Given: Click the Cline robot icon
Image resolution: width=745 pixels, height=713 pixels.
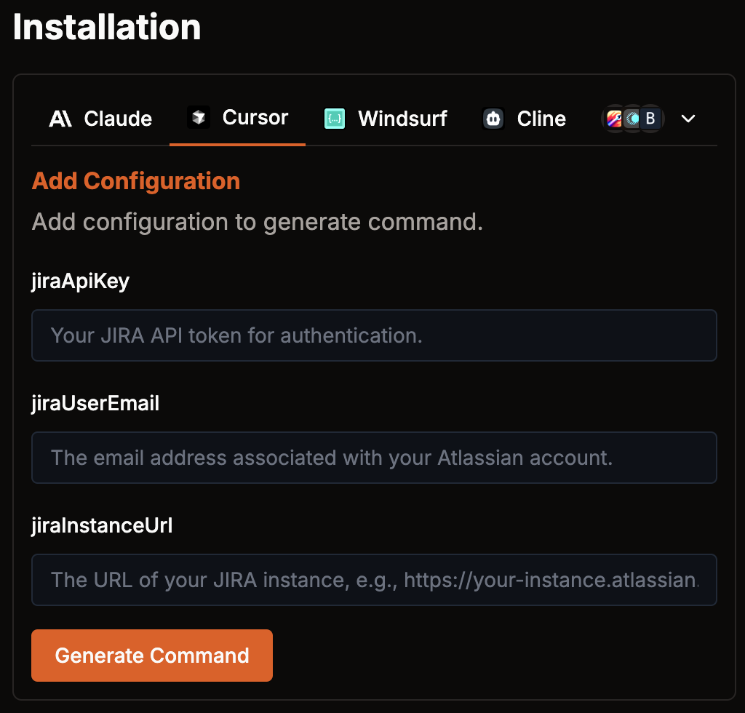Looking at the screenshot, I should [494, 119].
